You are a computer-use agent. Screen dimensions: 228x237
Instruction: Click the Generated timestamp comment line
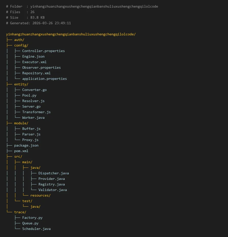pyautogui.click(x=39, y=23)
